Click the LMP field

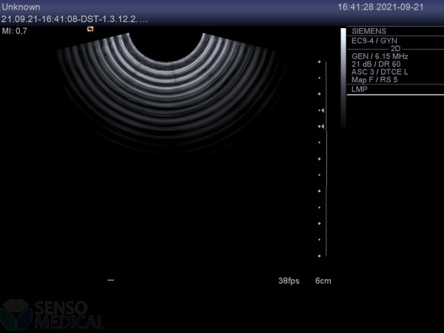point(359,90)
